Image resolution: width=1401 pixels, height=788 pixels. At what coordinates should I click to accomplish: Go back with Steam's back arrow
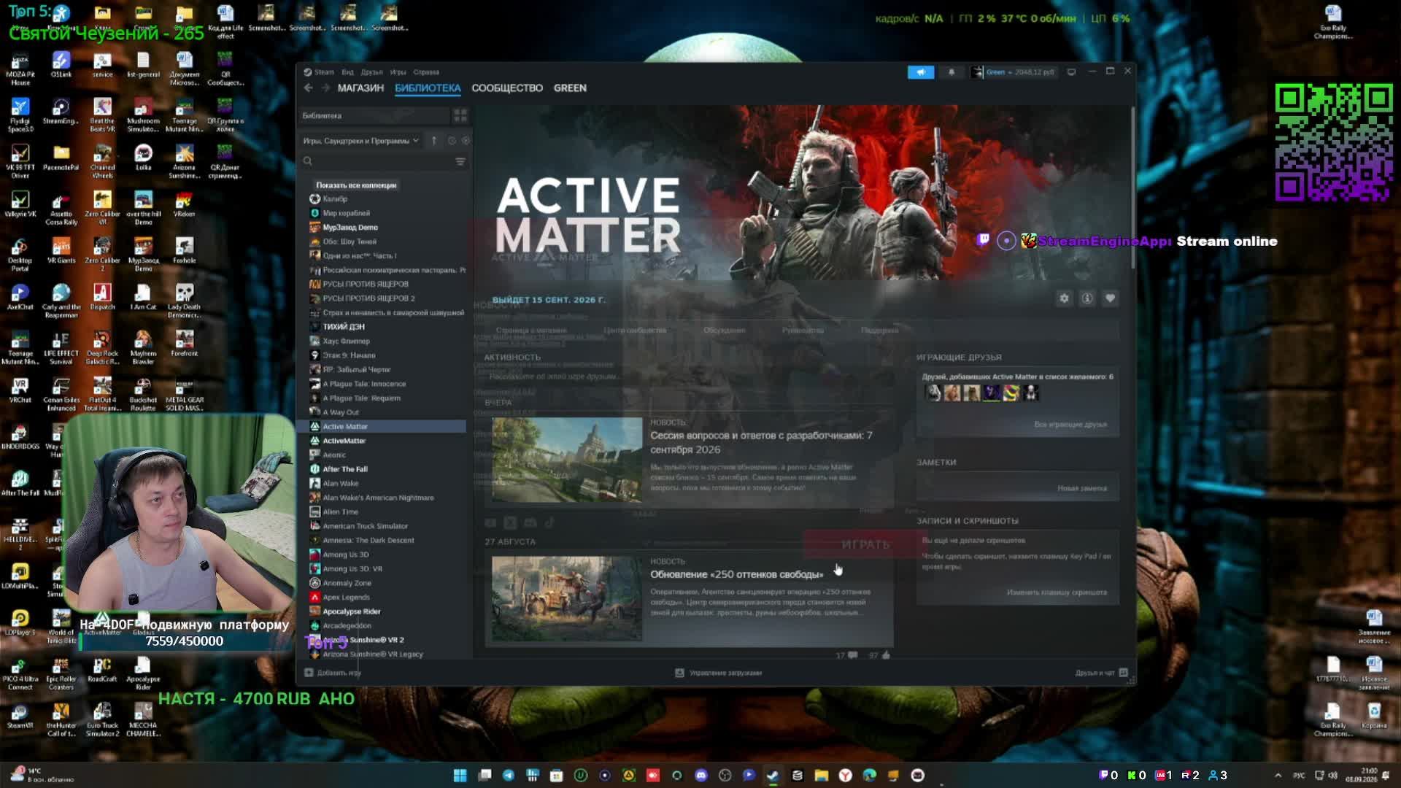308,88
